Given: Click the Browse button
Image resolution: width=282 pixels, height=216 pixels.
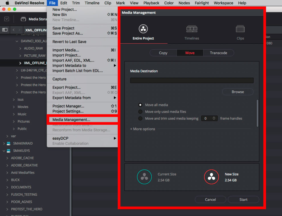Looking at the screenshot, I should pos(238,92).
